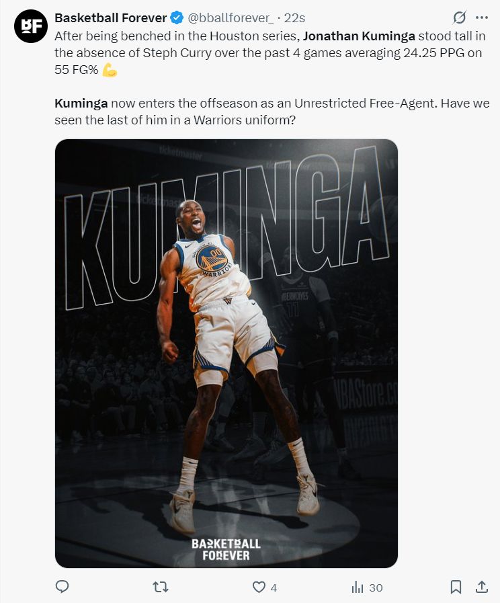Click the view count number 30
The width and height of the screenshot is (500, 603).
pos(376,588)
